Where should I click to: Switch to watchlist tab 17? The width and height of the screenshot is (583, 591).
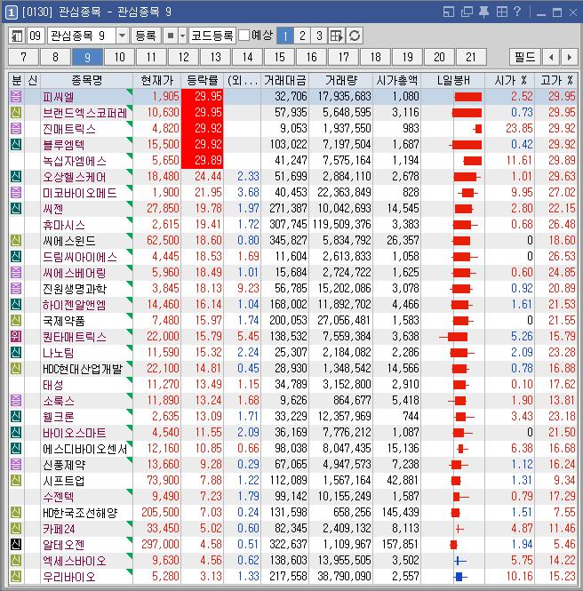343,57
